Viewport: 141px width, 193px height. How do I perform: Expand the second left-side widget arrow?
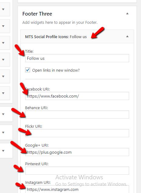tap(3, 26)
